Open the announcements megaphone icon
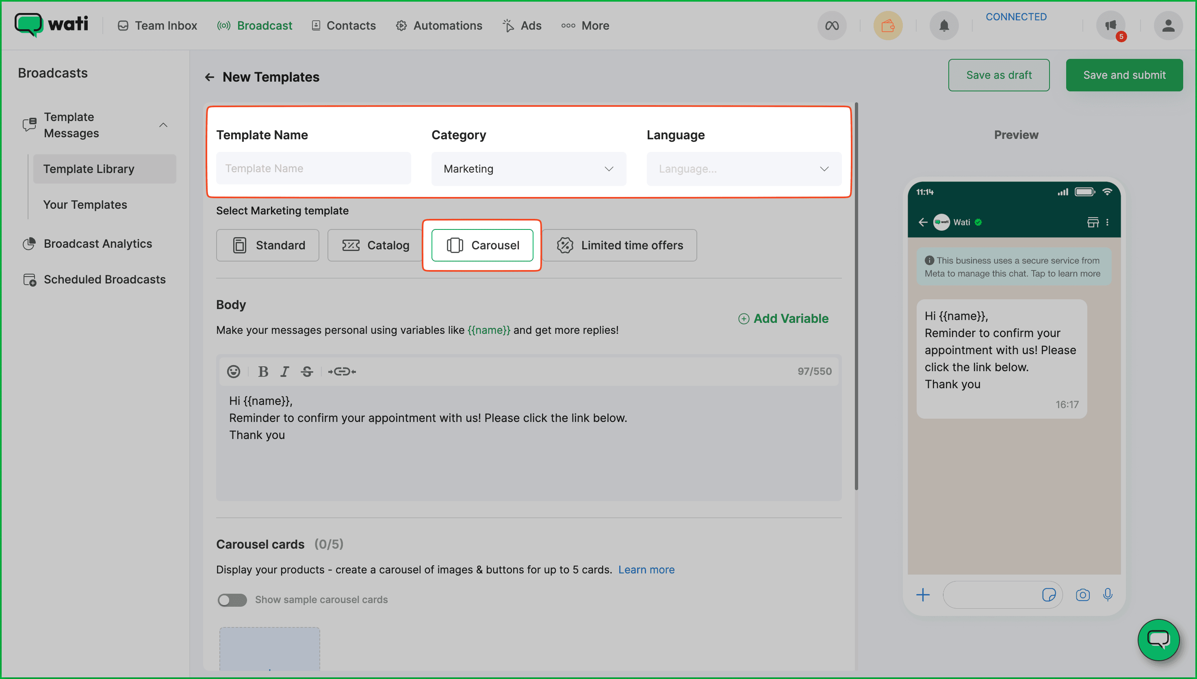The width and height of the screenshot is (1197, 679). (x=1111, y=26)
